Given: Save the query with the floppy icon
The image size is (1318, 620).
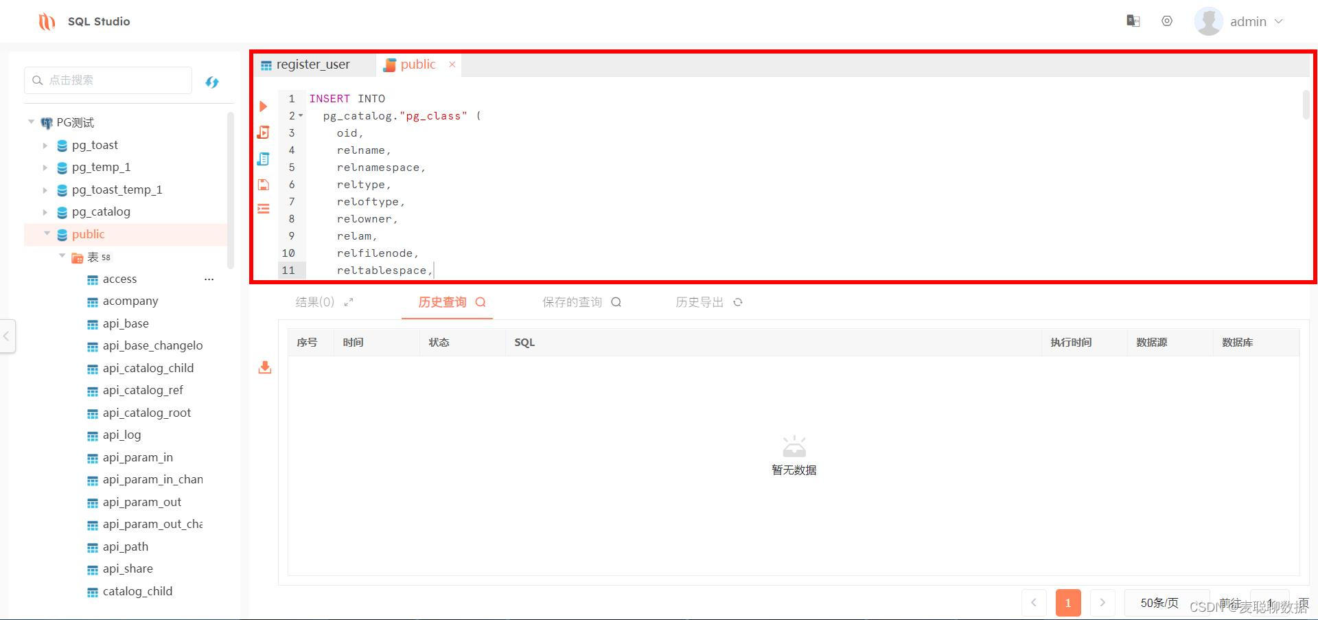Looking at the screenshot, I should click(263, 184).
